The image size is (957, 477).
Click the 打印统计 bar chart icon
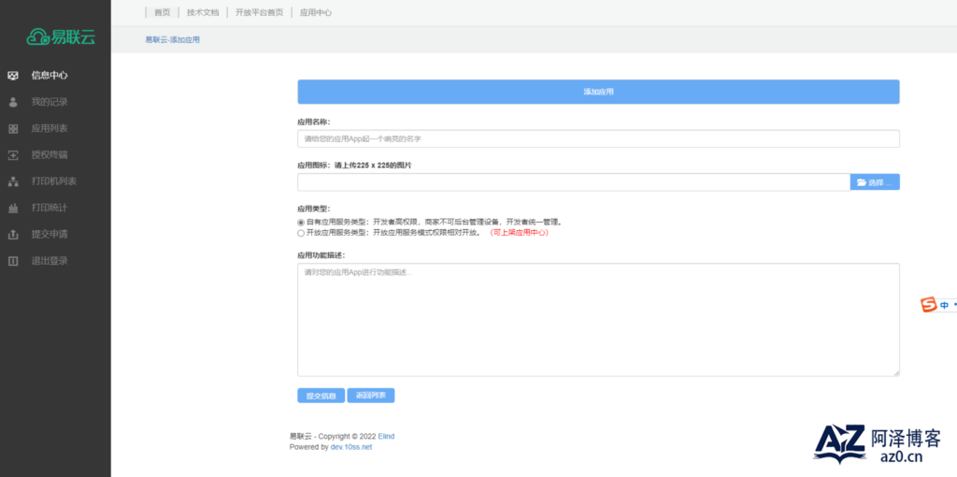point(13,208)
